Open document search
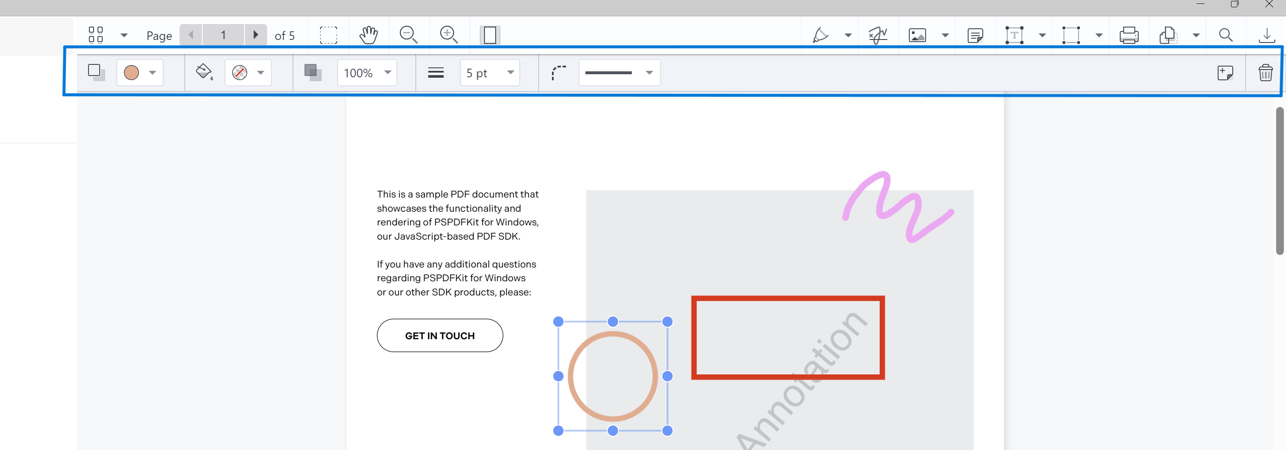This screenshot has height=450, width=1286. click(1226, 34)
